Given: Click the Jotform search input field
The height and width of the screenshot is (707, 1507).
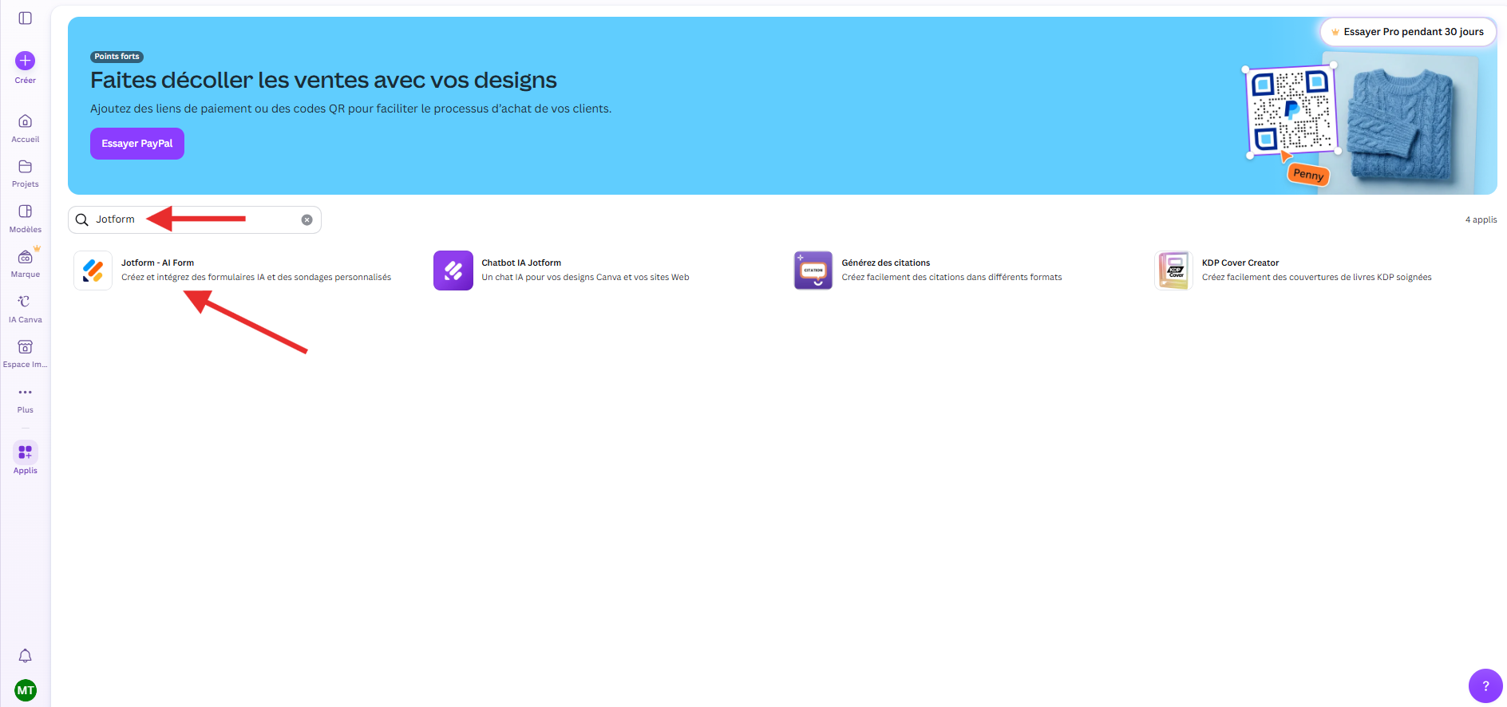Looking at the screenshot, I should pyautogui.click(x=195, y=219).
